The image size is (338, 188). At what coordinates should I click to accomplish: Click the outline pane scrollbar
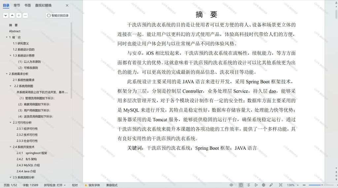[71, 60]
